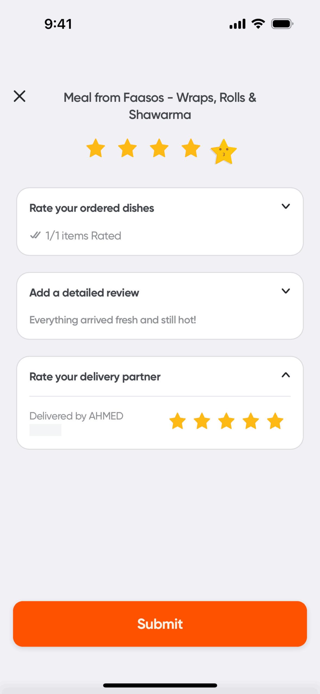Rate delivery partner AHMED two stars

click(202, 421)
